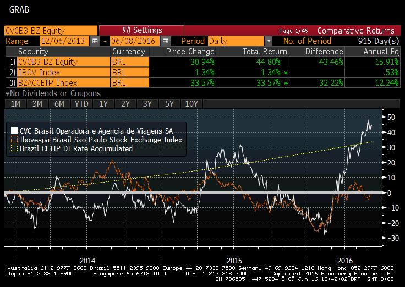Image resolution: width=405 pixels, height=287 pixels.
Task: Open the Daily period combo box
Action: (x=236, y=41)
